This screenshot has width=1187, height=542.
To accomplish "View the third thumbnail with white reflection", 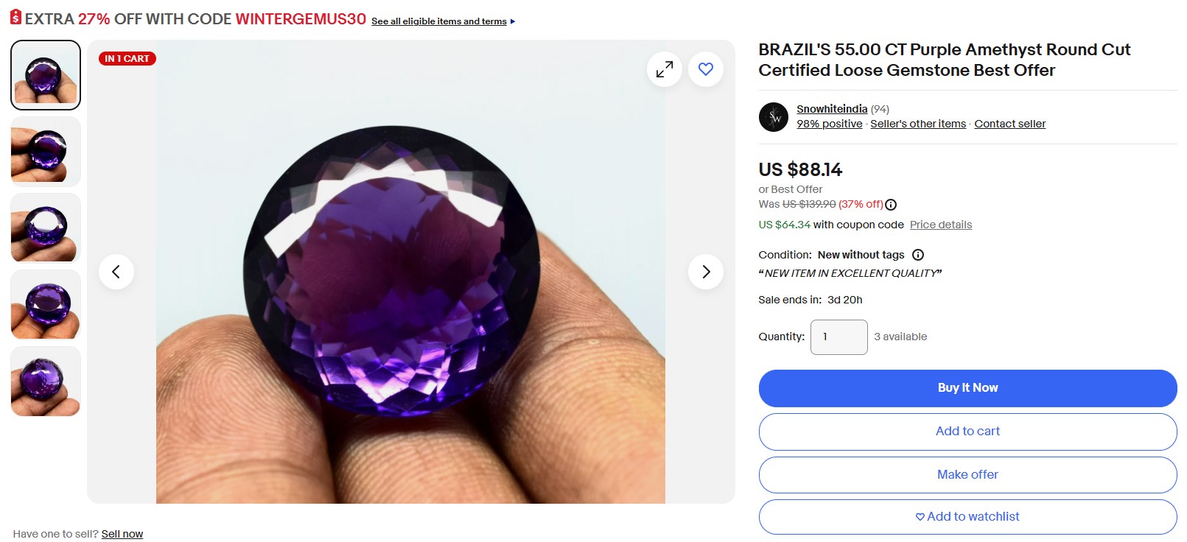I will (46, 228).
